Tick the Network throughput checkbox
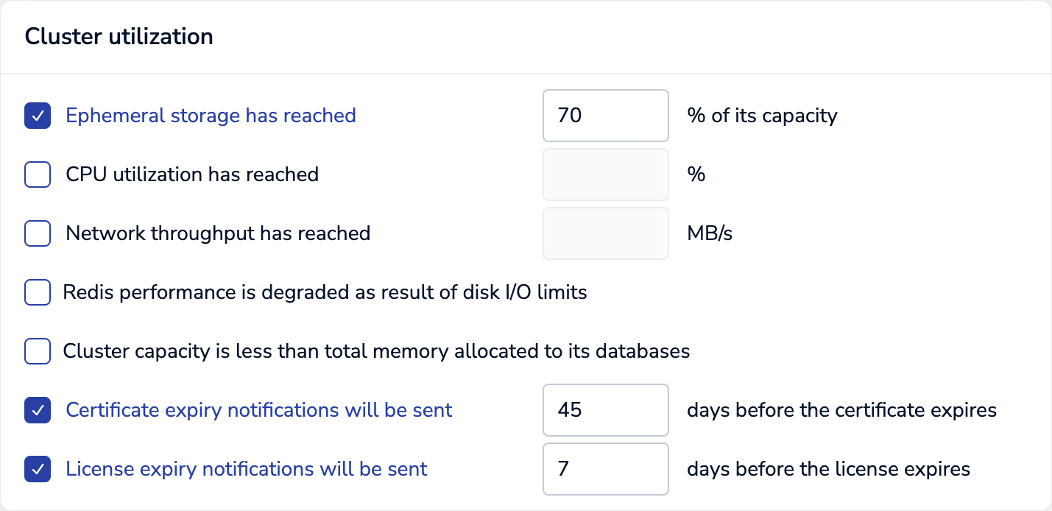The image size is (1052, 511). click(38, 233)
